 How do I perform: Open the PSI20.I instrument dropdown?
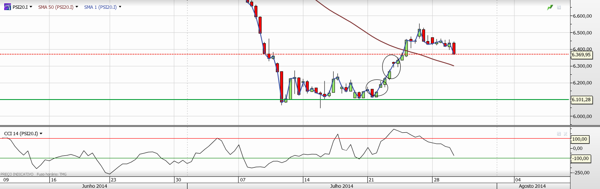point(31,7)
